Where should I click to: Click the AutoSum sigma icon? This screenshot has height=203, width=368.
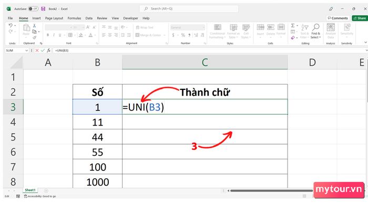pyautogui.click(x=293, y=25)
